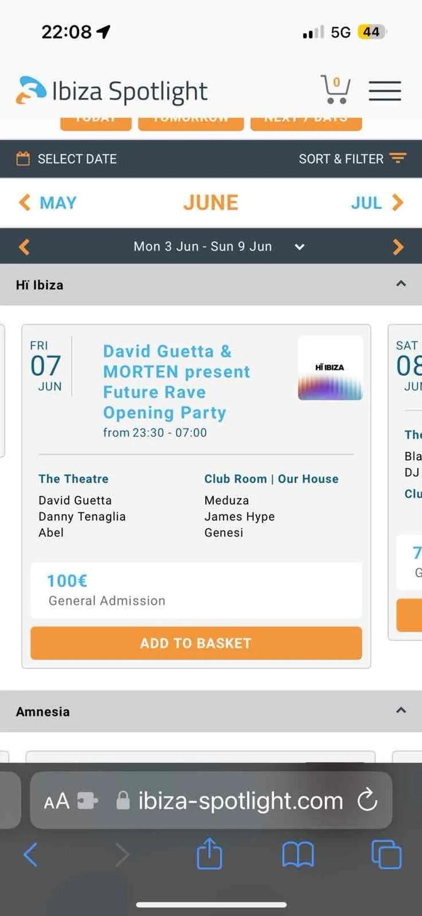The height and width of the screenshot is (916, 422).
Task: Reload the page in address bar
Action: 367,800
